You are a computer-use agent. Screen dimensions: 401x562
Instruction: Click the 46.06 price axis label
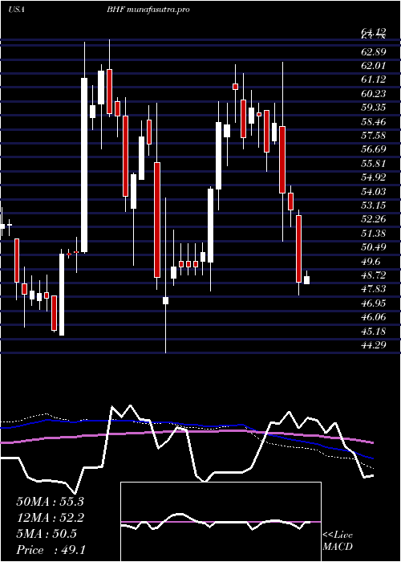374,318
